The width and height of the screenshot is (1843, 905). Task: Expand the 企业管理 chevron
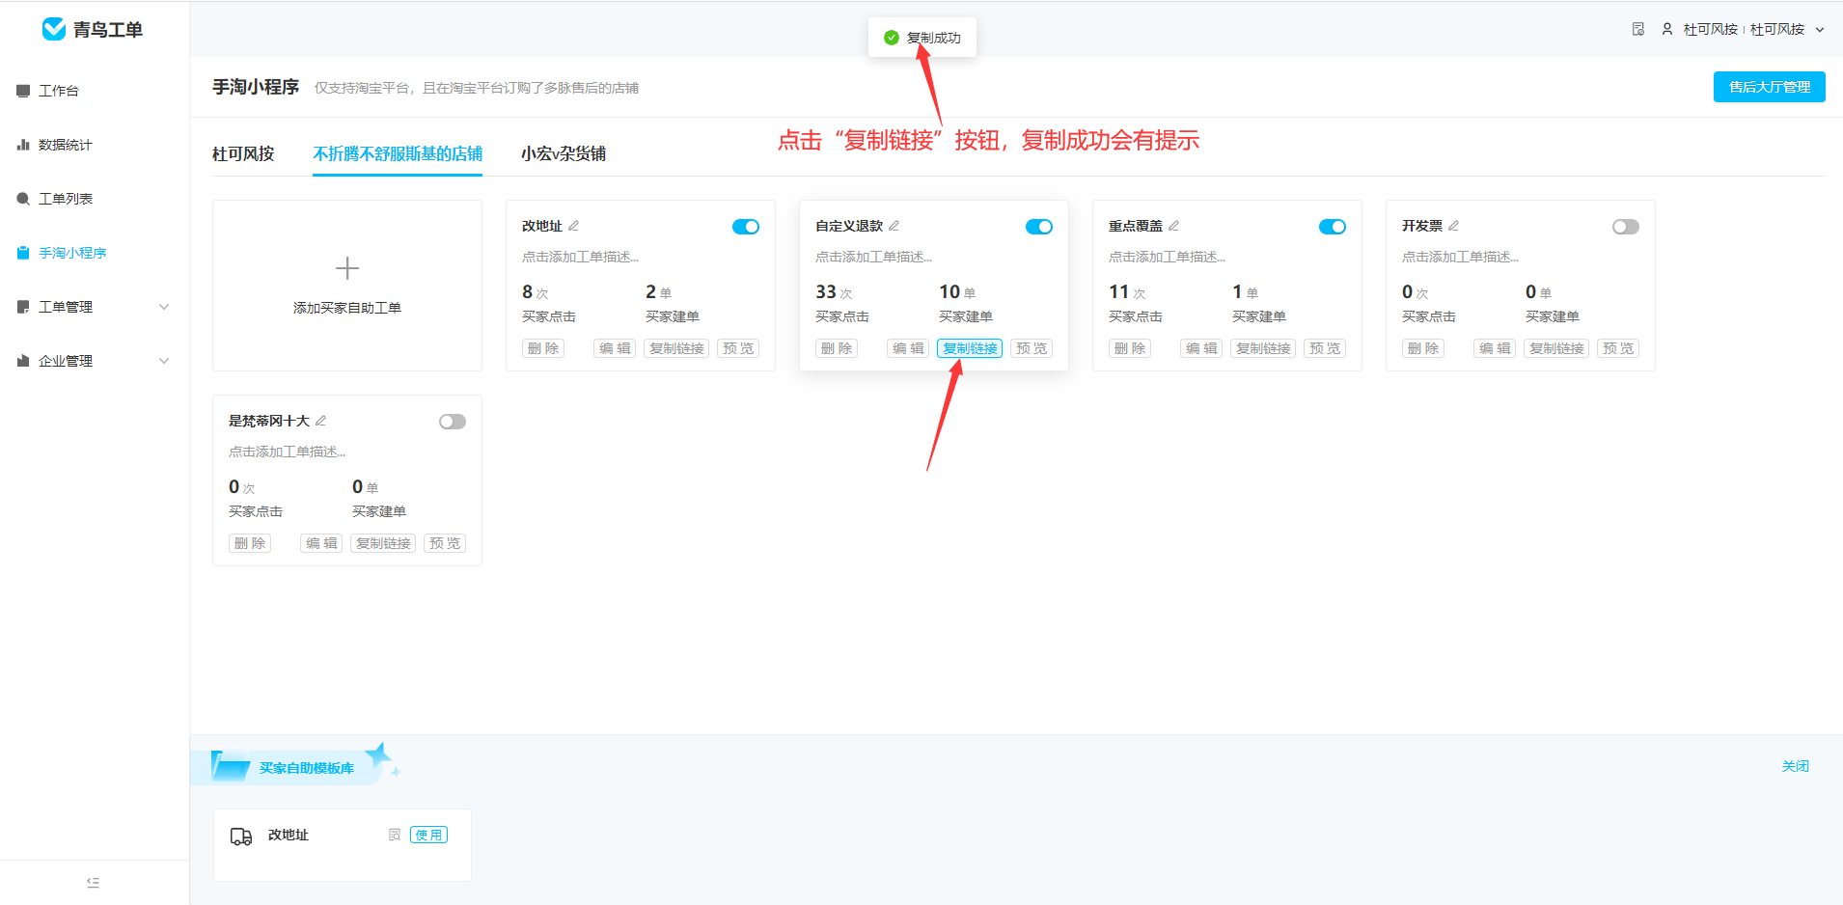(164, 361)
